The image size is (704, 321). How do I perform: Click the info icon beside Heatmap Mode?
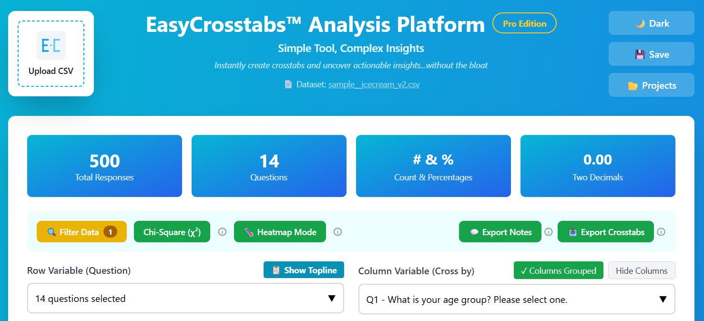click(337, 232)
